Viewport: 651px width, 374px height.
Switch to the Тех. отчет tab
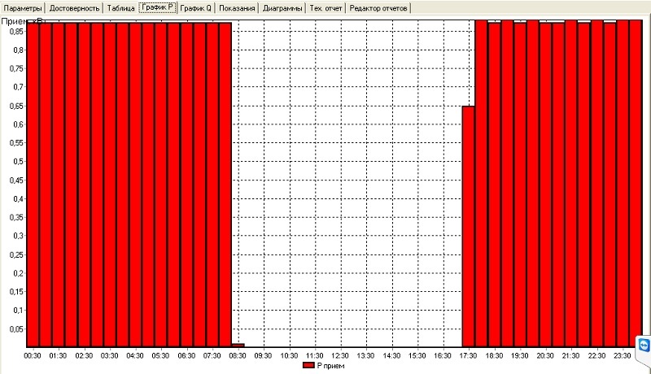[326, 8]
